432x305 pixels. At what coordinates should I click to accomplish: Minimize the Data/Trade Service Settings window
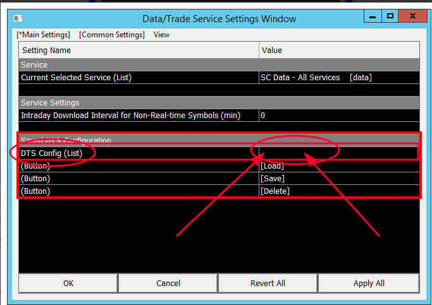click(373, 16)
